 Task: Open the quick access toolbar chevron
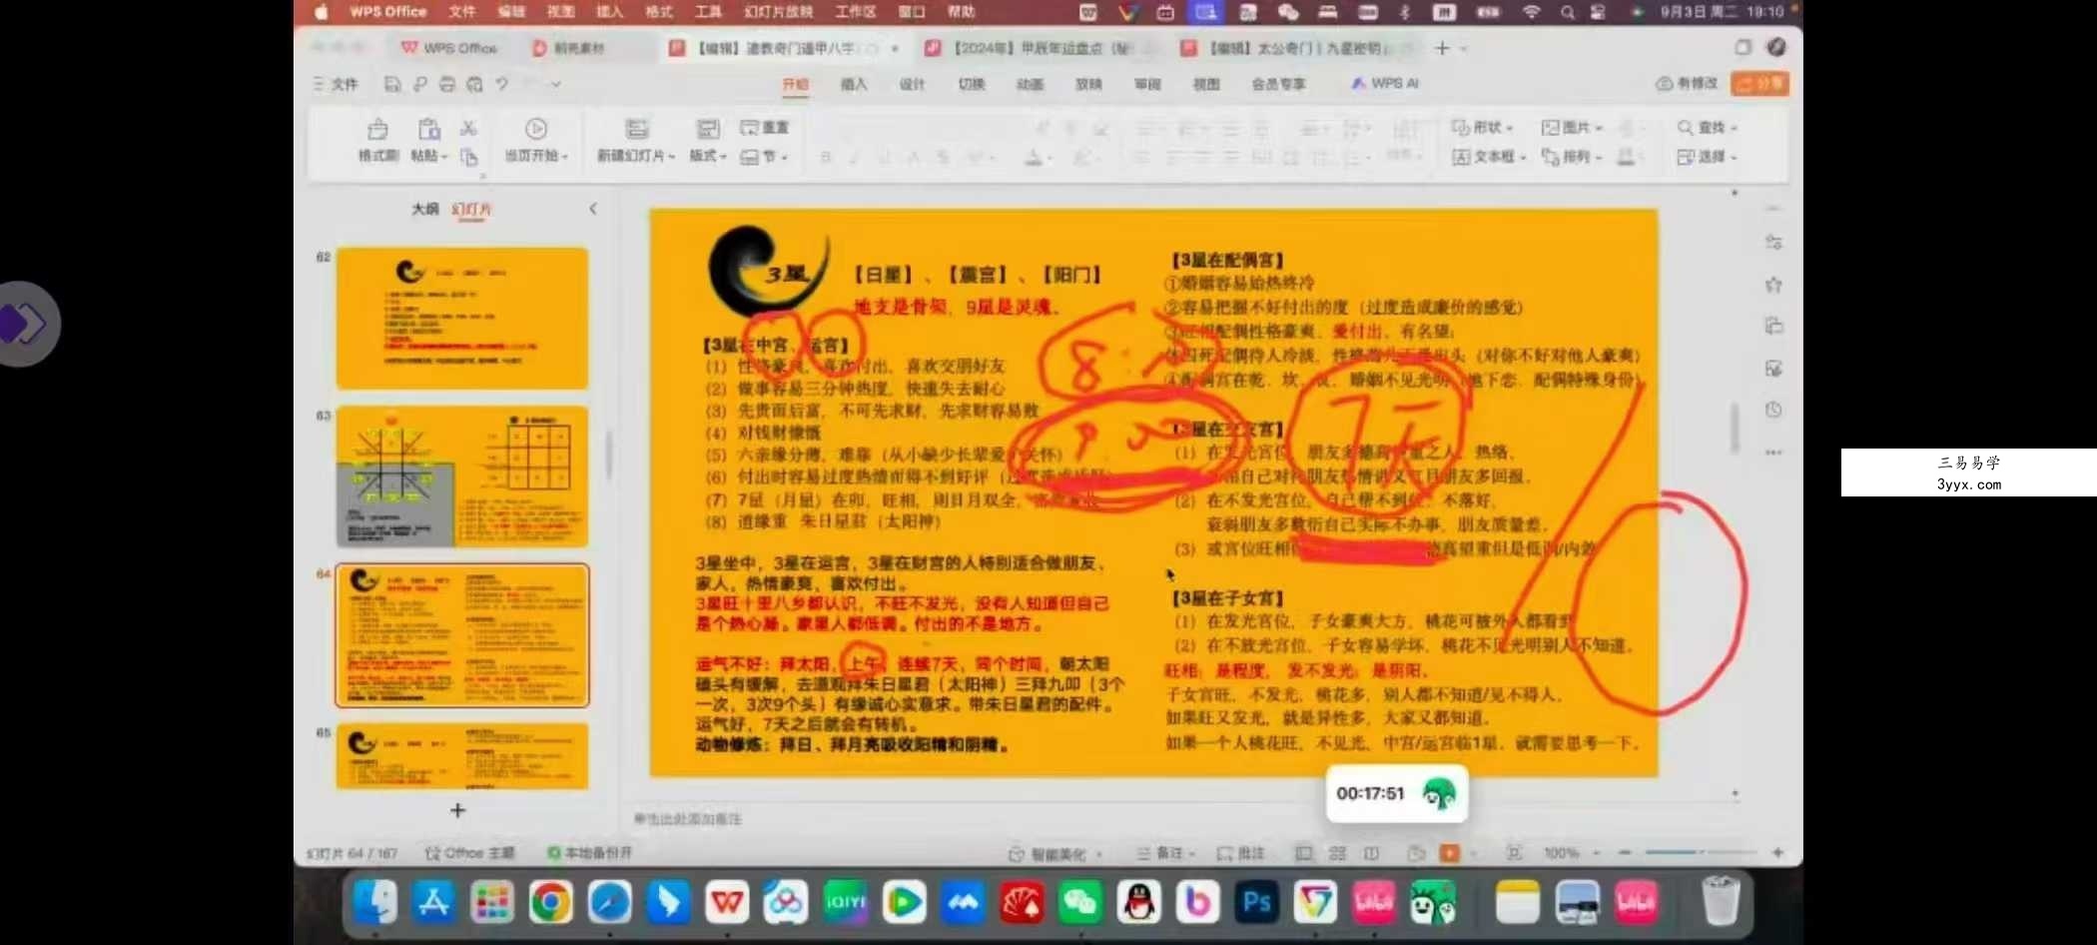tap(556, 84)
